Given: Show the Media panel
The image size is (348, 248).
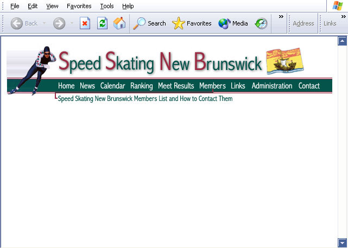Looking at the screenshot, I should tap(233, 23).
